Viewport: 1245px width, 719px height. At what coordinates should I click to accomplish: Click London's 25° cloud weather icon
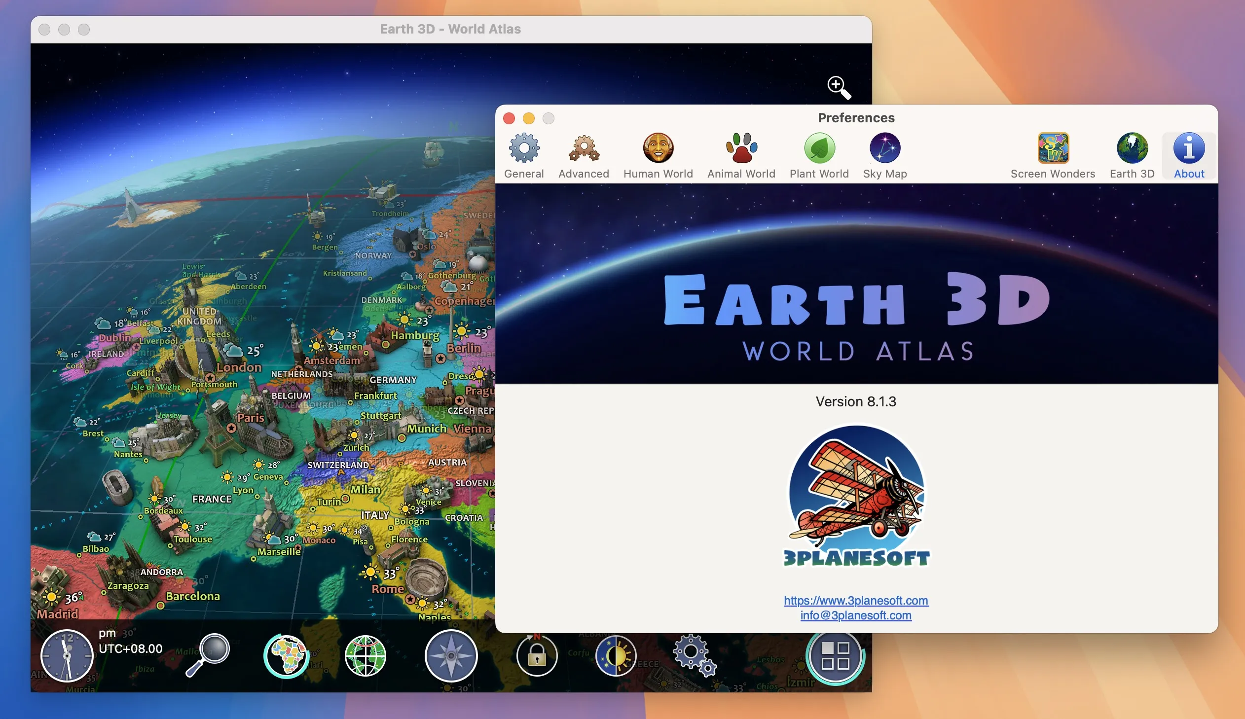pos(234,350)
